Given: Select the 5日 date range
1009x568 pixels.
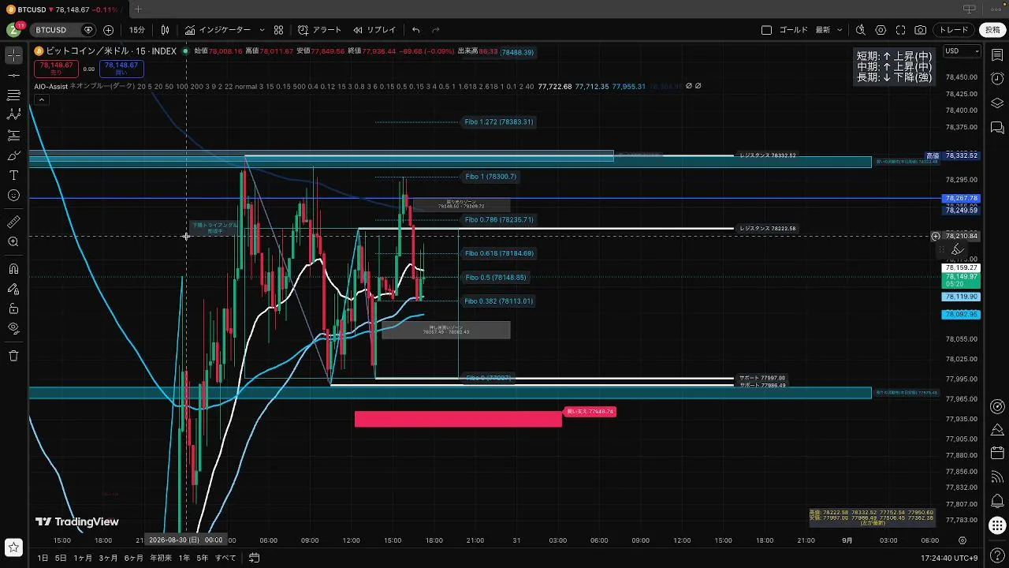Looking at the screenshot, I should pos(61,558).
